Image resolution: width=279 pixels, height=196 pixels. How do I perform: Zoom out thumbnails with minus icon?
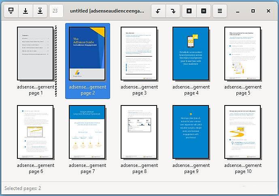(204, 11)
